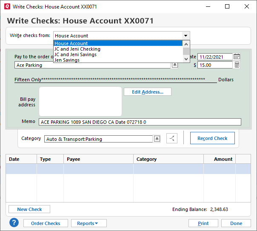Viewport: 257px width, 231px height.
Task: Click into the Memo text field
Action: pyautogui.click(x=140, y=122)
